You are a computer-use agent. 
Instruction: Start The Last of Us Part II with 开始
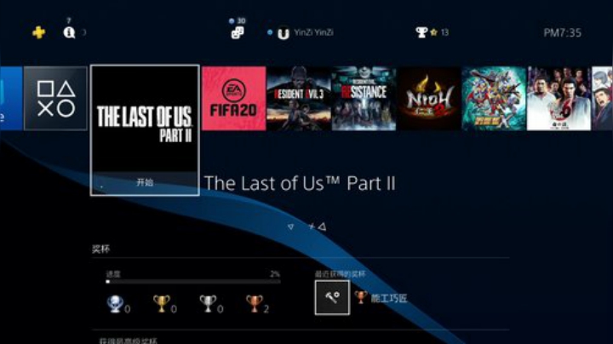[145, 182]
